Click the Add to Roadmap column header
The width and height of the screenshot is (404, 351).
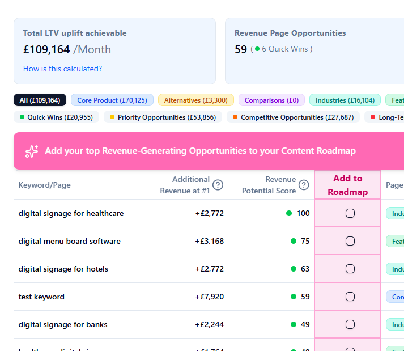tap(347, 185)
